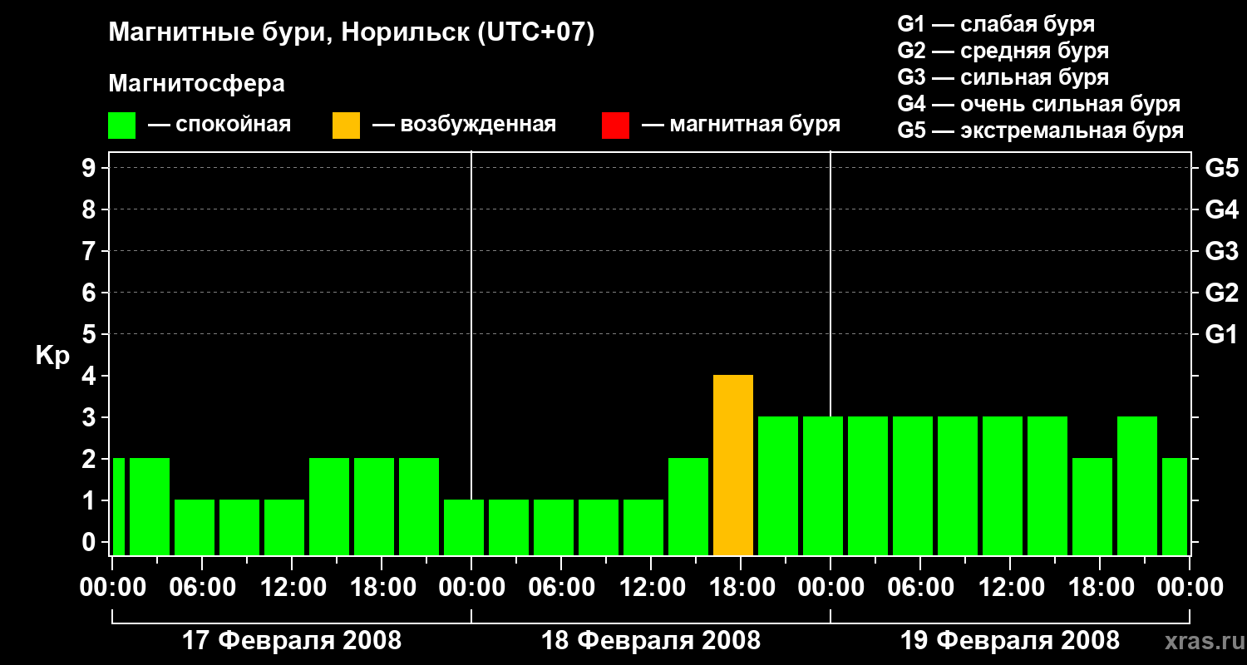Select the line «G3 — сильная буря»

[1003, 77]
